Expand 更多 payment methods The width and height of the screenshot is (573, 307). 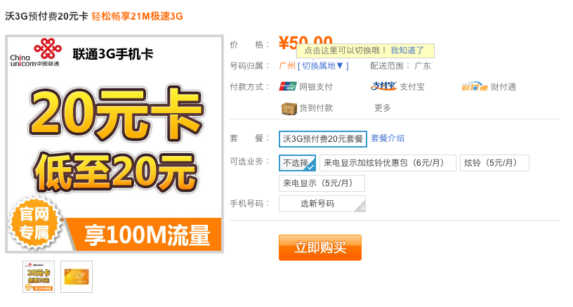382,107
